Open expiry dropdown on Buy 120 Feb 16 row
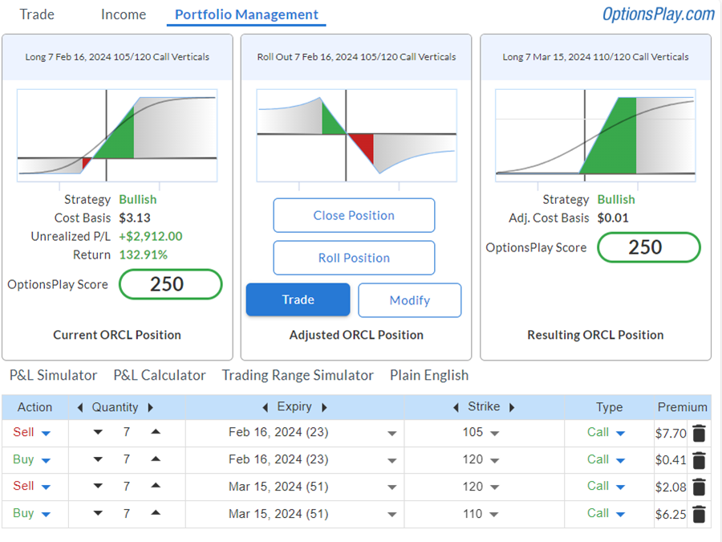 tap(391, 460)
